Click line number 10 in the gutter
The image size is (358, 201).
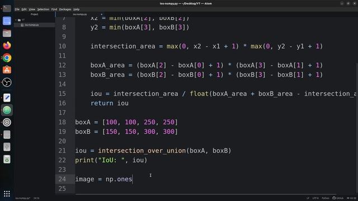pos(62,46)
